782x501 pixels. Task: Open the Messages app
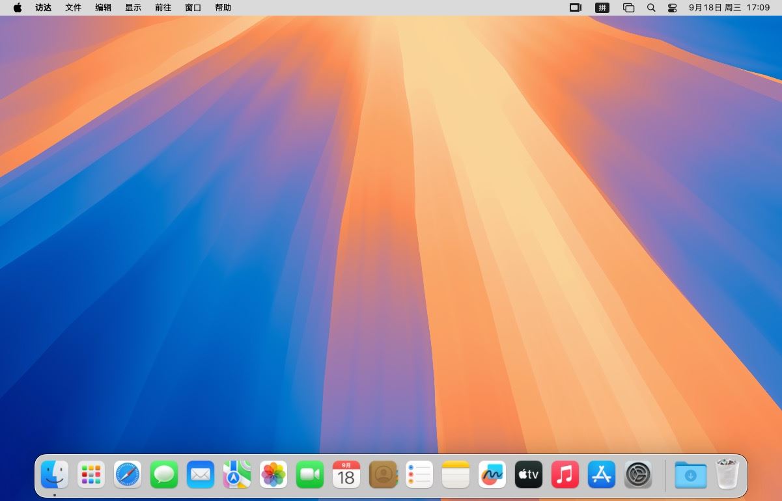164,474
